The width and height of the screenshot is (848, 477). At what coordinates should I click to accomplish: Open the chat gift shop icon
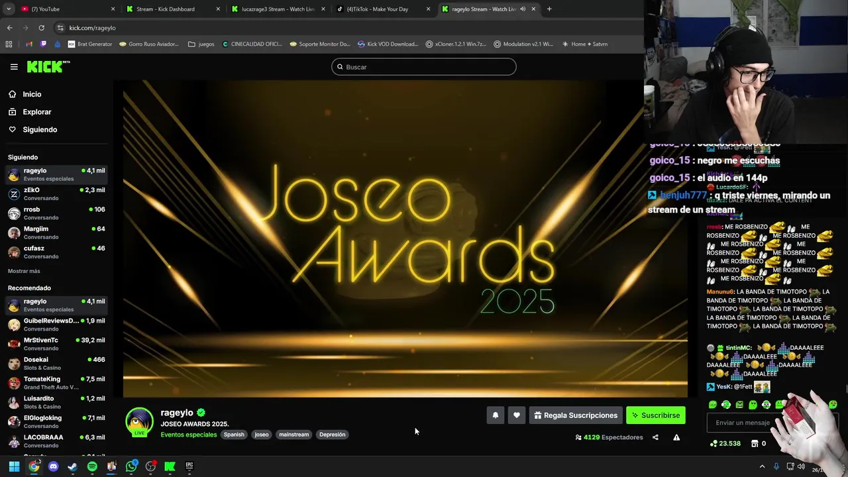pos(755,443)
